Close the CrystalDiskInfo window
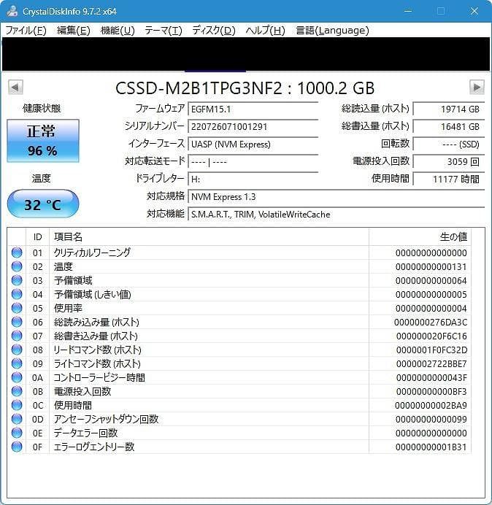 (474, 11)
